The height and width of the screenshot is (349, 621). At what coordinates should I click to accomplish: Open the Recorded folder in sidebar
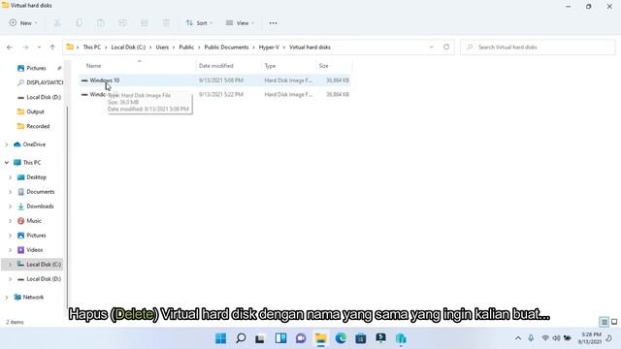pyautogui.click(x=33, y=126)
